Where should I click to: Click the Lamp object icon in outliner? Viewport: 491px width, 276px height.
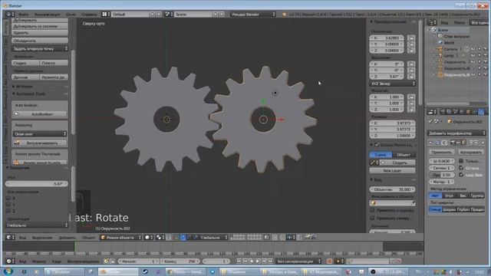point(440,55)
